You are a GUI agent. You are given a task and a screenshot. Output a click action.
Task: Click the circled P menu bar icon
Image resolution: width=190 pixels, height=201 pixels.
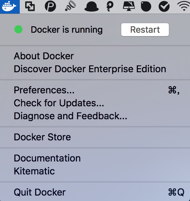pos(50,6)
